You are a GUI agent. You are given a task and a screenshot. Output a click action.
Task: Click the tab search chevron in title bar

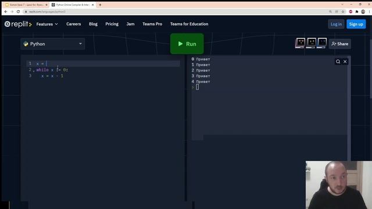(342, 4)
